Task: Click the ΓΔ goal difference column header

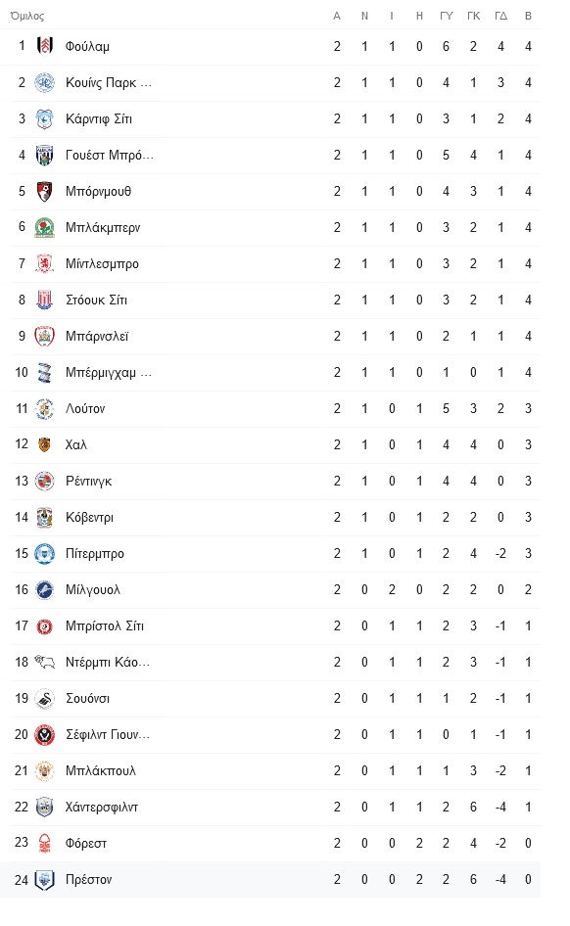Action: [500, 16]
